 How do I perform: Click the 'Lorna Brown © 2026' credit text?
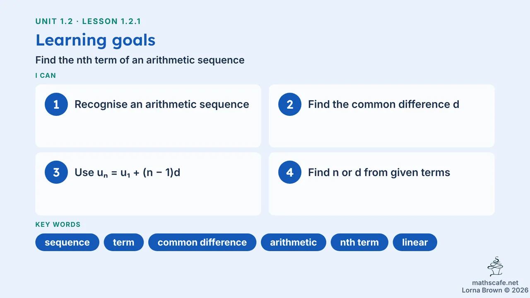(x=495, y=290)
